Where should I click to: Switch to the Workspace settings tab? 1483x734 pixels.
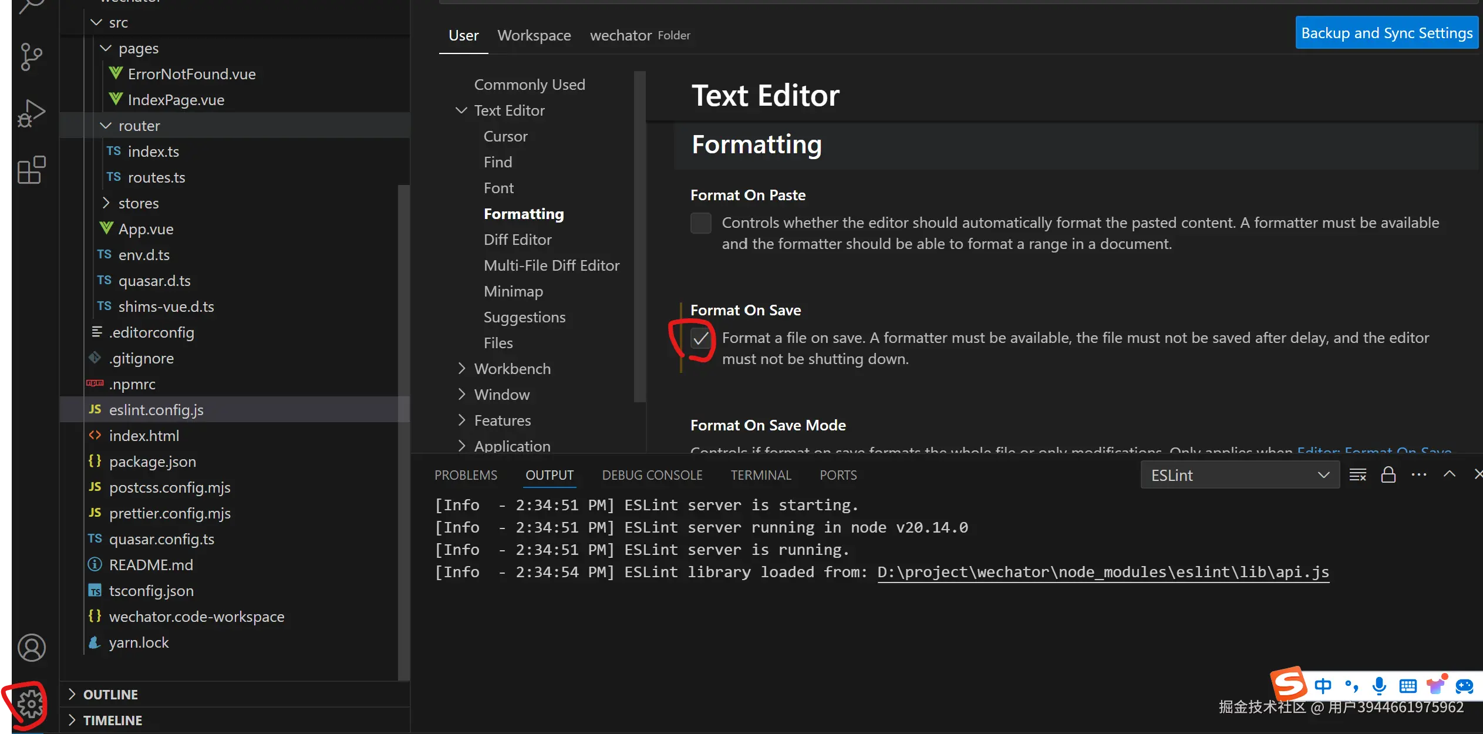coord(534,35)
